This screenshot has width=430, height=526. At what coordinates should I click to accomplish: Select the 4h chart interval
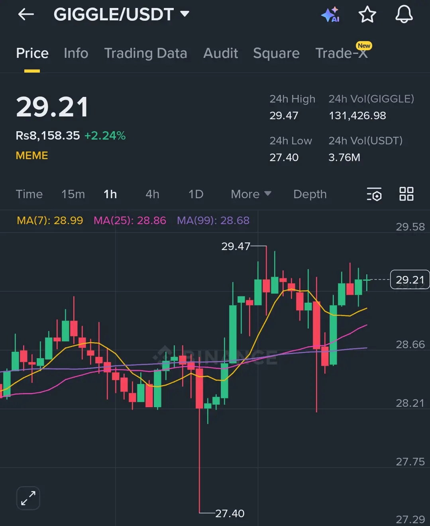click(152, 194)
